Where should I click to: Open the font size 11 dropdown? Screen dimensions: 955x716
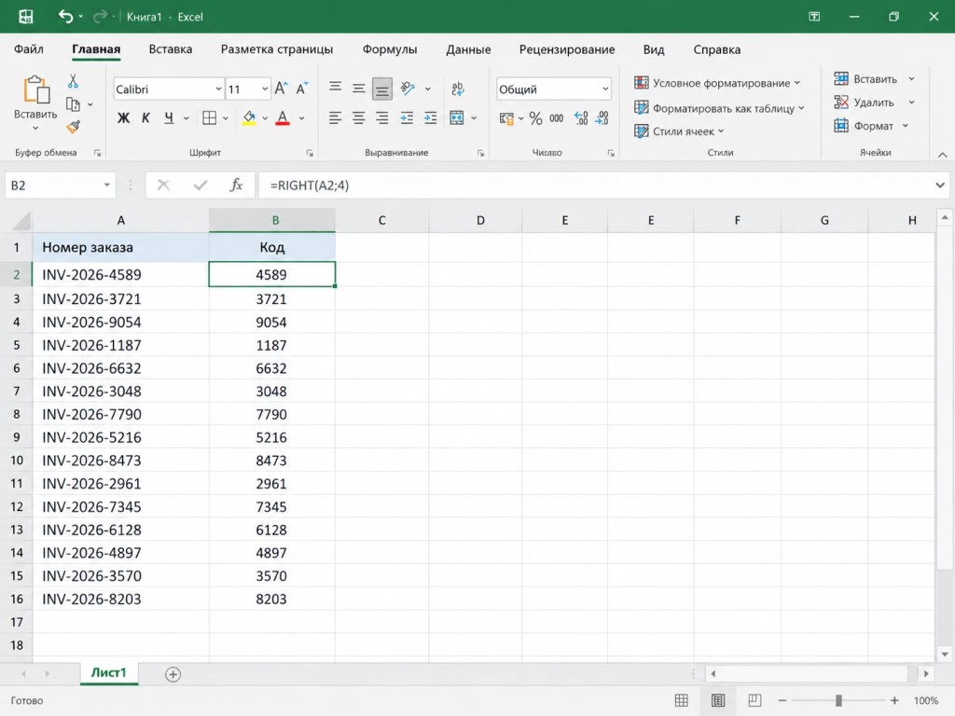pyautogui.click(x=265, y=89)
